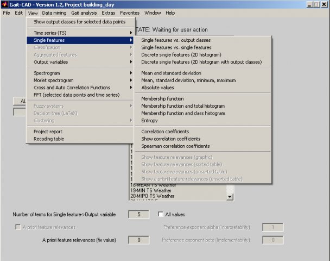Viewport: 330px width, 261px height.
Task: Maximize the Gait-CAD window
Action: coord(316,4)
